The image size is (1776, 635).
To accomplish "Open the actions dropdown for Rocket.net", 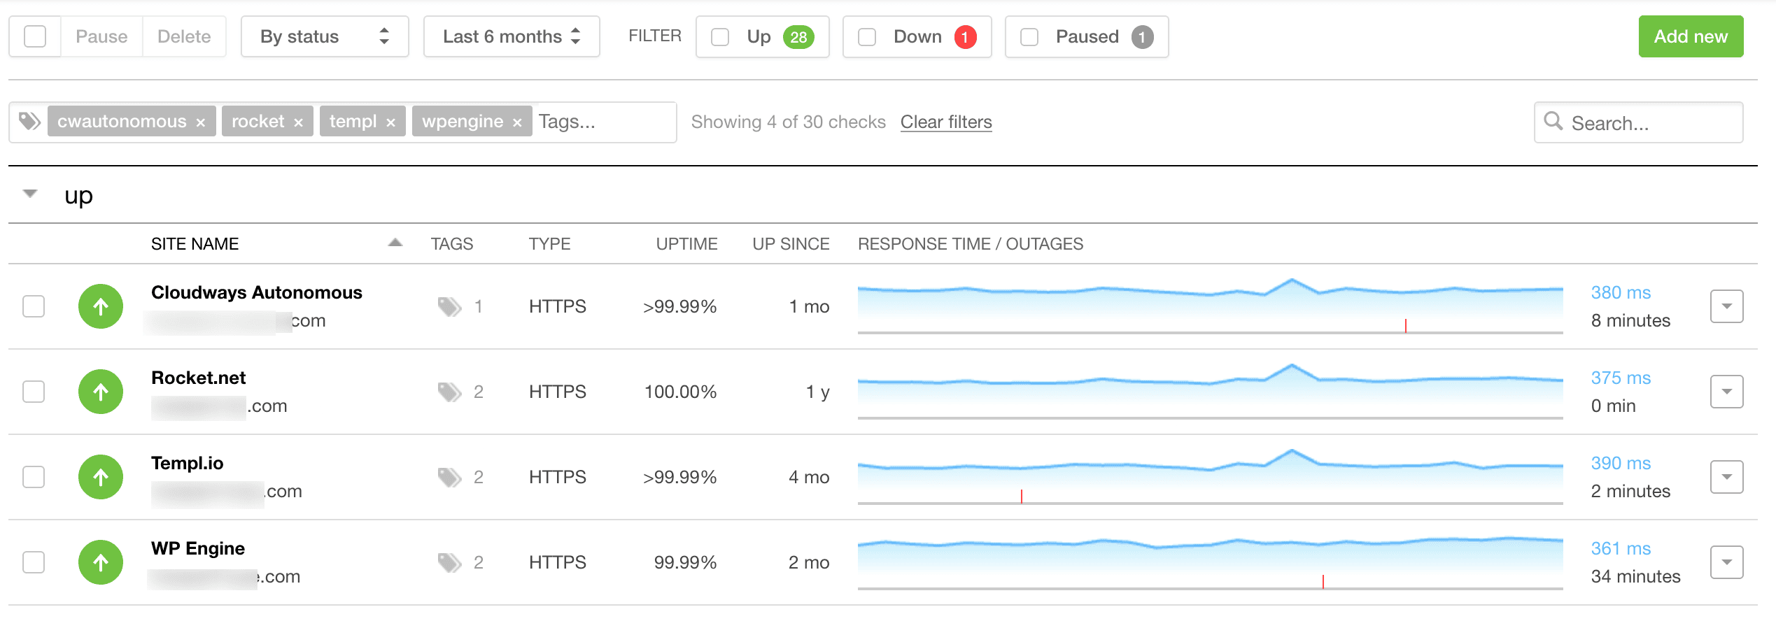I will [x=1726, y=392].
